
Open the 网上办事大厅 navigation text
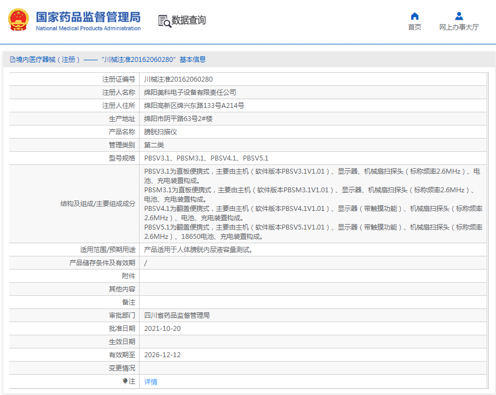(459, 27)
